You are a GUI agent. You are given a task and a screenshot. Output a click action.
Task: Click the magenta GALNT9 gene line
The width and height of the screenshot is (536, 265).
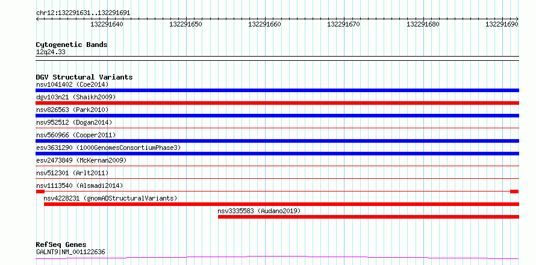[277, 257]
